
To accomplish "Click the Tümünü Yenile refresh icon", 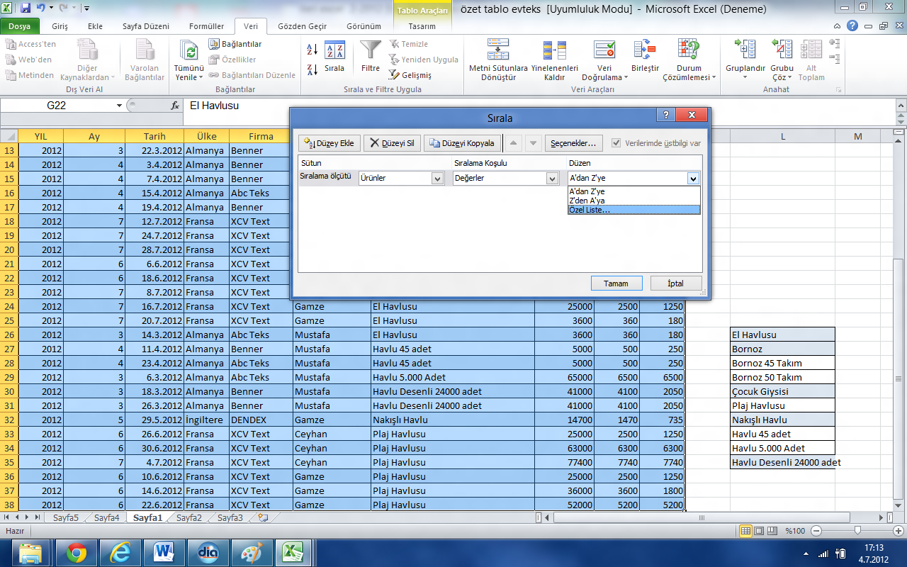I will pos(189,52).
